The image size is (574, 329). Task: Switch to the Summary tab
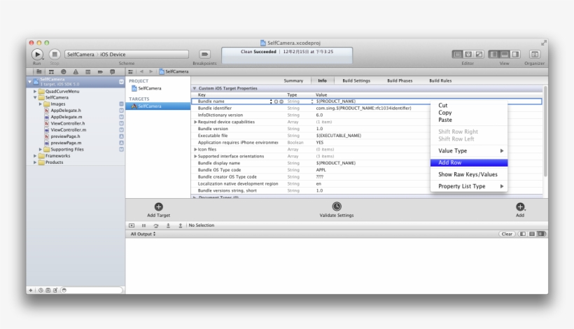(293, 81)
